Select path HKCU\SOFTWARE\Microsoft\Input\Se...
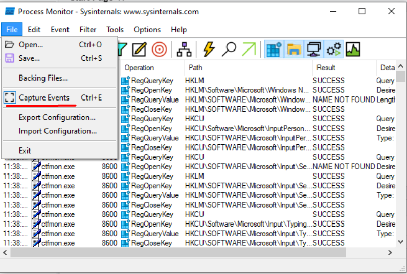Viewport: 407px width, 274px height. click(x=248, y=166)
